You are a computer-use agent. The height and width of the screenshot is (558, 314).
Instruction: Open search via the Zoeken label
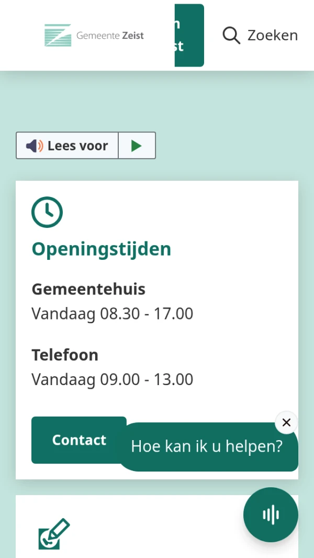[x=272, y=35]
